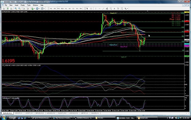
Task: Switch to the USDCAD,M15 chart tab
Action: pos(74,113)
